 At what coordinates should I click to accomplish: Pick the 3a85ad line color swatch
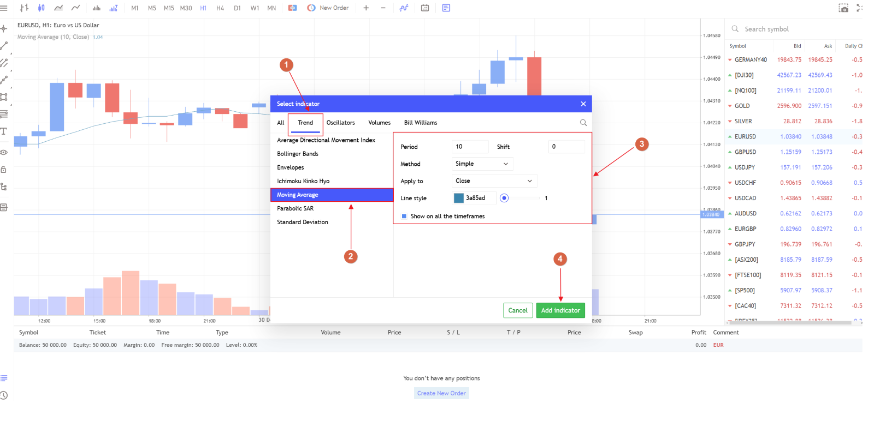tap(459, 198)
